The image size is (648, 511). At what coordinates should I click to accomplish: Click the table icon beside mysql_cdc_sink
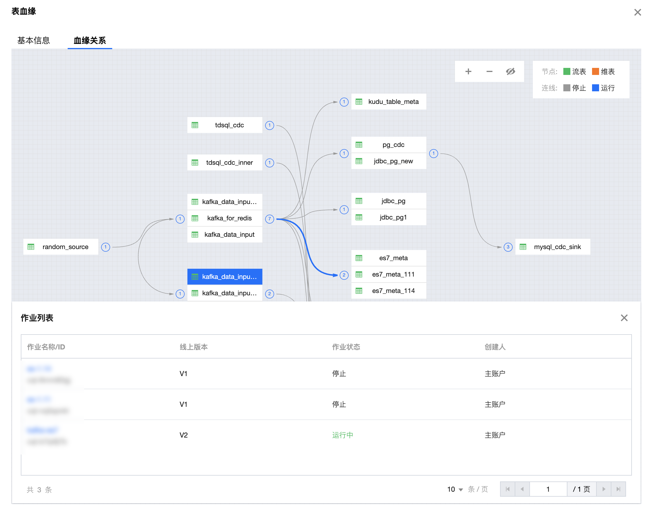[523, 247]
